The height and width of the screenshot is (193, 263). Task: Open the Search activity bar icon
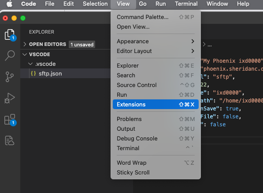tap(10, 56)
